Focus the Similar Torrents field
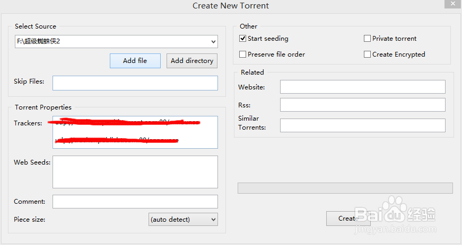Viewport: 462px width, 245px height. pos(362,125)
